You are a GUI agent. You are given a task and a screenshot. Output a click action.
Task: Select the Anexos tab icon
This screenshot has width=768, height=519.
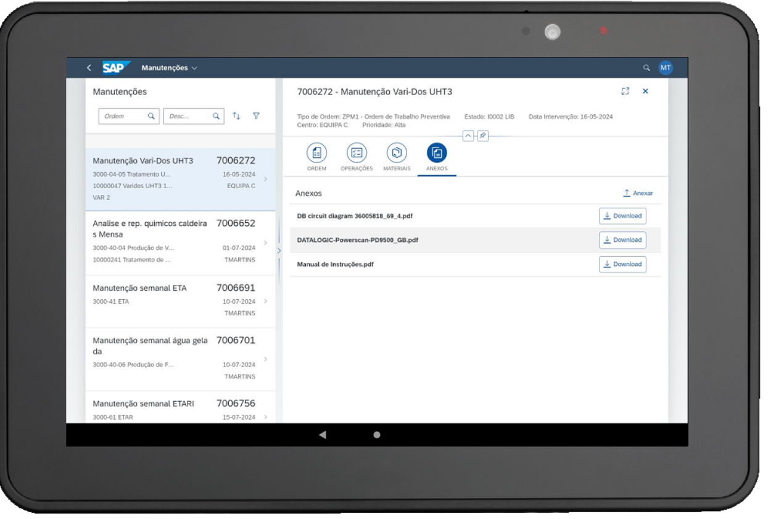tap(437, 152)
